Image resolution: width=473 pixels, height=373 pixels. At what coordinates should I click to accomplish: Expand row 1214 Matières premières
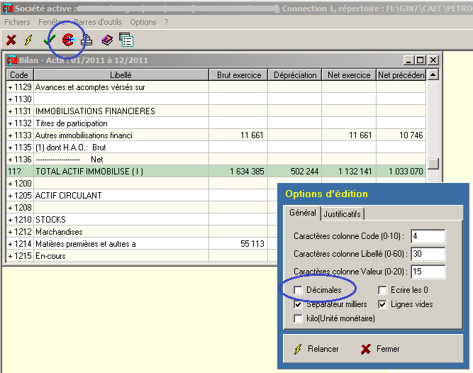pos(10,244)
